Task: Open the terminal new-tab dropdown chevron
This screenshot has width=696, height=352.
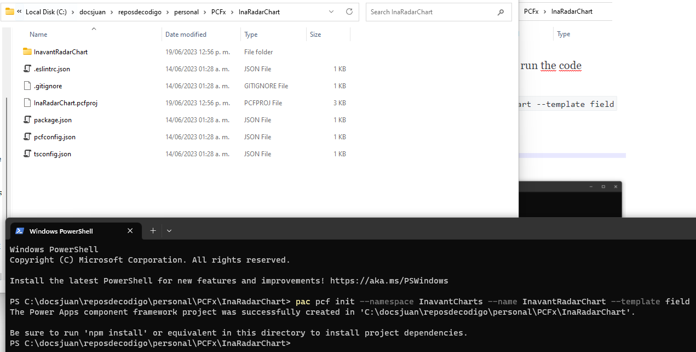Action: (169, 231)
